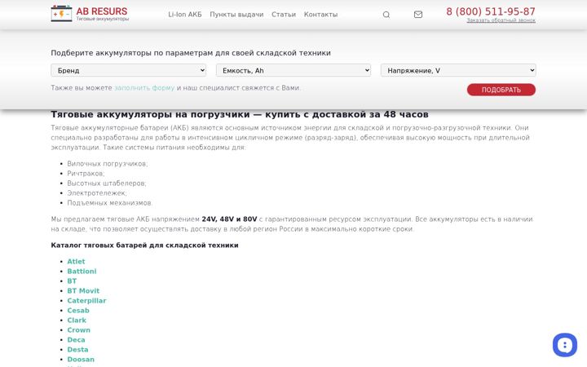Click list item 'Высотных штабелеров'

point(107,183)
